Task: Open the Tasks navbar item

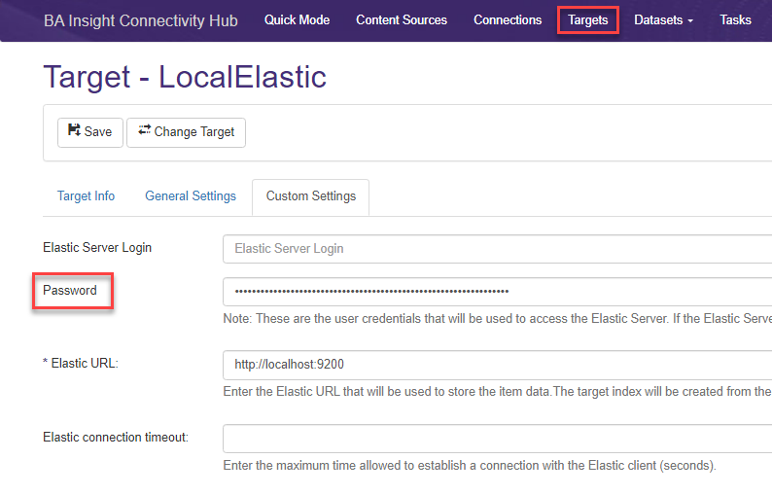Action: coord(735,20)
